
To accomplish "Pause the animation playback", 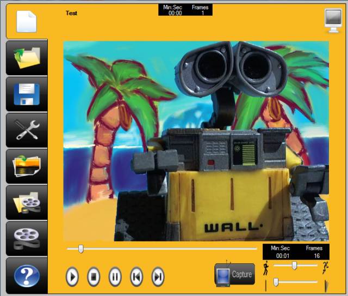I will (x=115, y=276).
